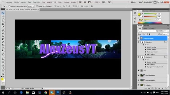Choose 'What's New in CS5' workspace
Viewport: 170px width, 95px height.
pyautogui.click(x=145, y=2)
